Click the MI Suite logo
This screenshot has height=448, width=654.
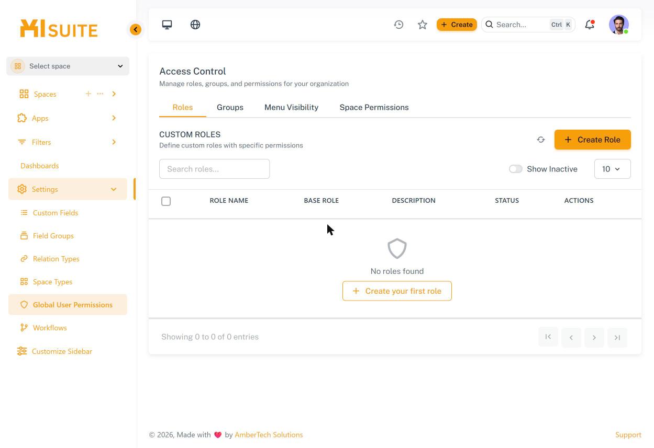[59, 29]
